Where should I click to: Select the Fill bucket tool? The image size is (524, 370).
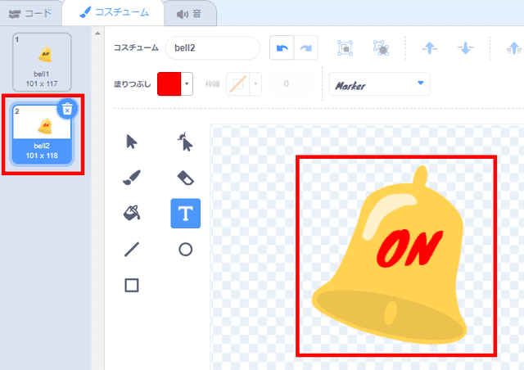tap(131, 214)
